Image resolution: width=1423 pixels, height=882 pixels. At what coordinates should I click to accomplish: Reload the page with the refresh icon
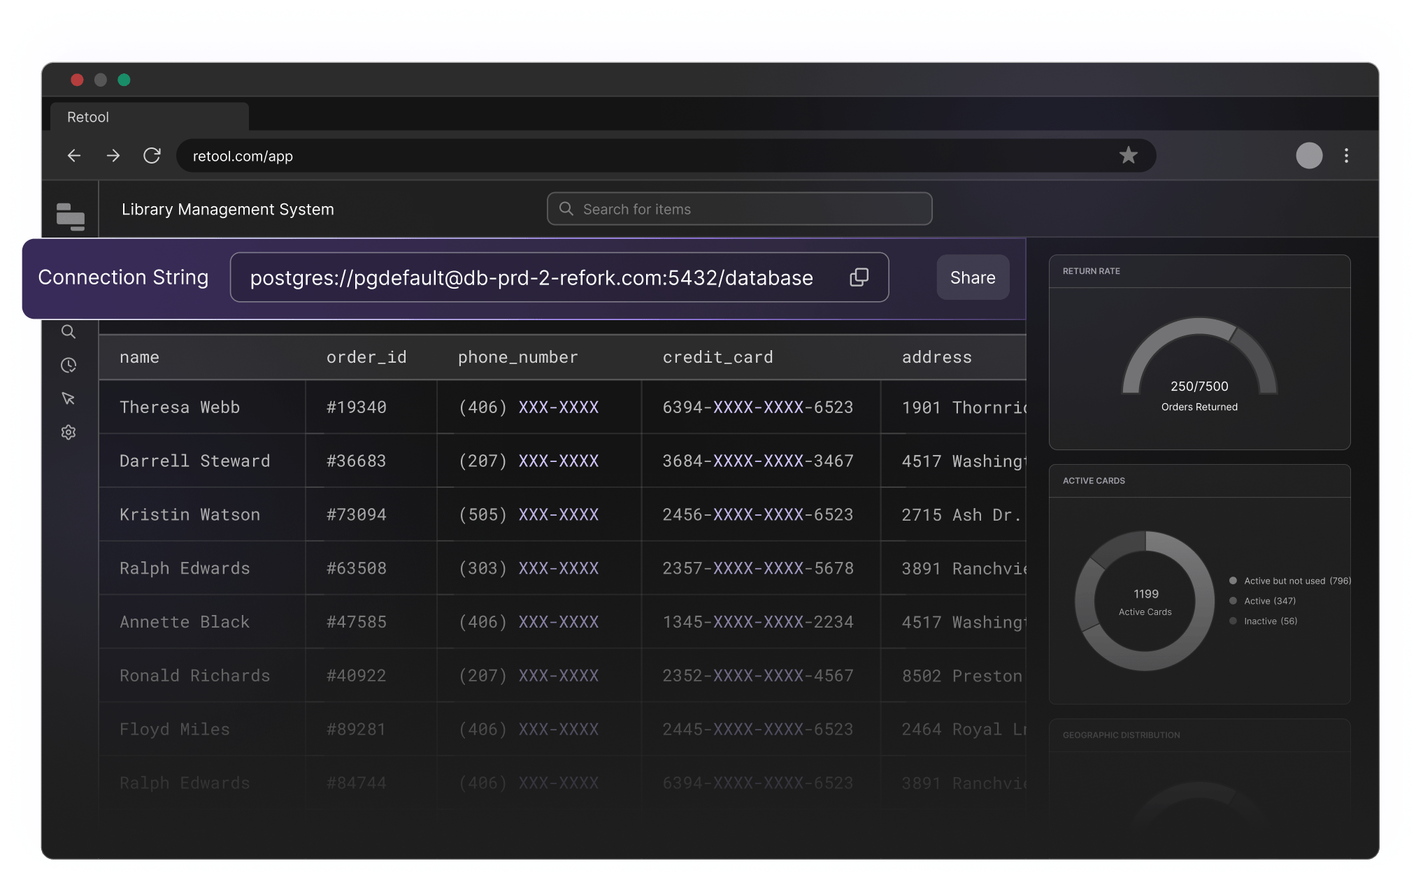pyautogui.click(x=152, y=155)
